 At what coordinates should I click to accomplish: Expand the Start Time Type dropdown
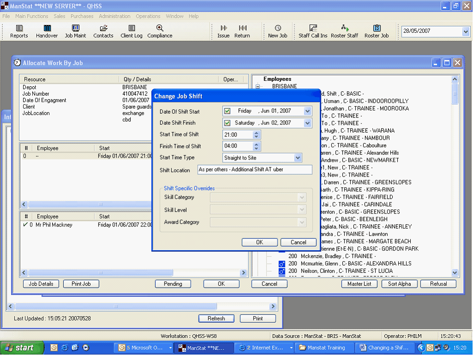298,158
